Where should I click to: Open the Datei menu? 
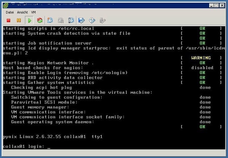click(10, 12)
